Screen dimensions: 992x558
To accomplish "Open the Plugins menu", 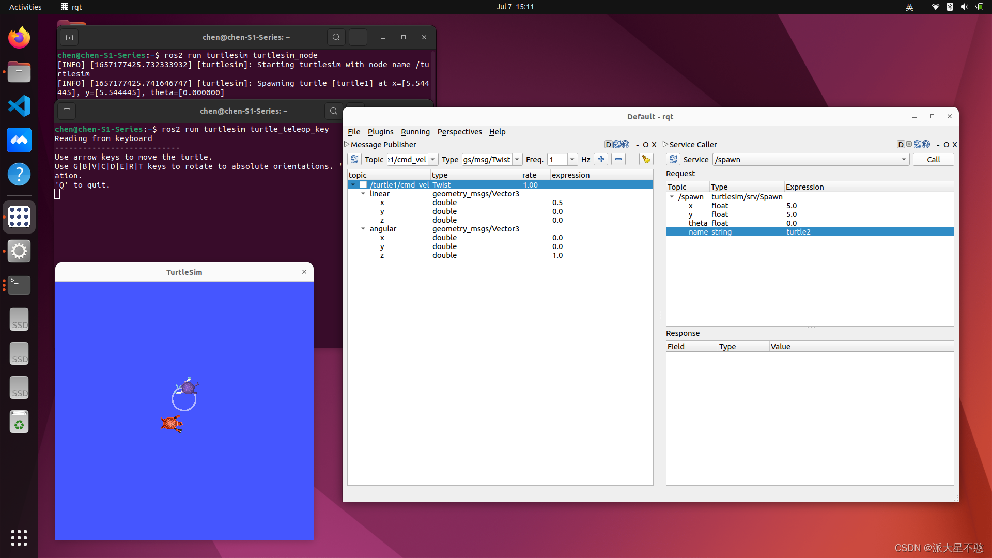I will pos(380,132).
